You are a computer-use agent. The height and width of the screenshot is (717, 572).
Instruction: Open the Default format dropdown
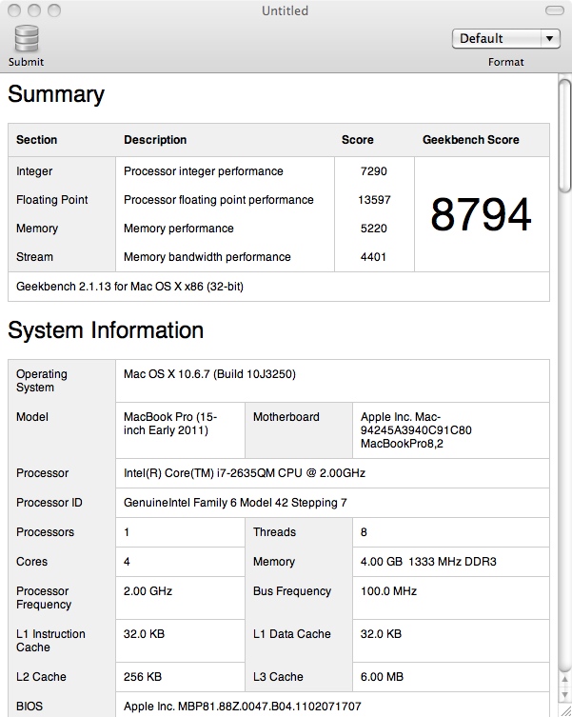click(x=506, y=38)
